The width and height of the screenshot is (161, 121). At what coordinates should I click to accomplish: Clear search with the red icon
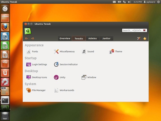pyautogui.click(x=144, y=30)
